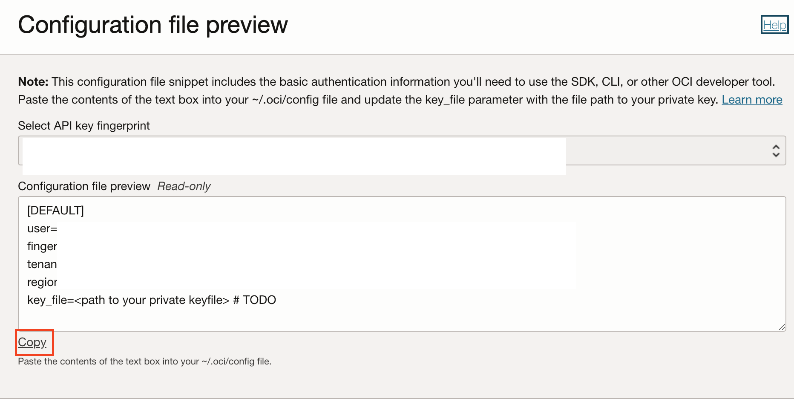Click the region line in preview
Screen dimensions: 794x399
click(x=42, y=282)
